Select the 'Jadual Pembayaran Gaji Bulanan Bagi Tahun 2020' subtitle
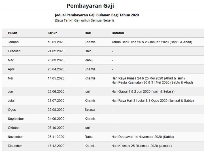Image resolution: width=204 pixels, height=153 pixels. 97,15
